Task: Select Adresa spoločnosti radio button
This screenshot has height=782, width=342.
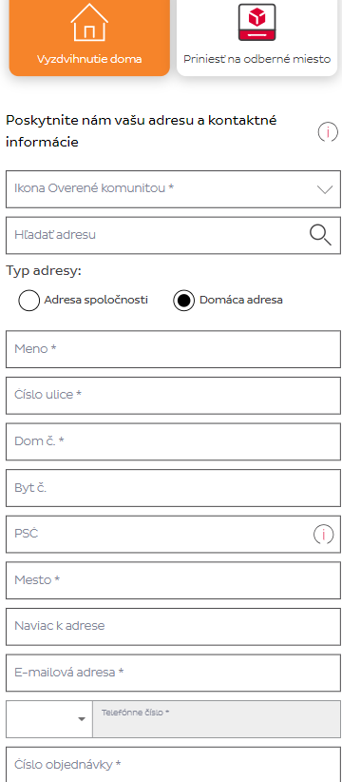Action: click(28, 301)
